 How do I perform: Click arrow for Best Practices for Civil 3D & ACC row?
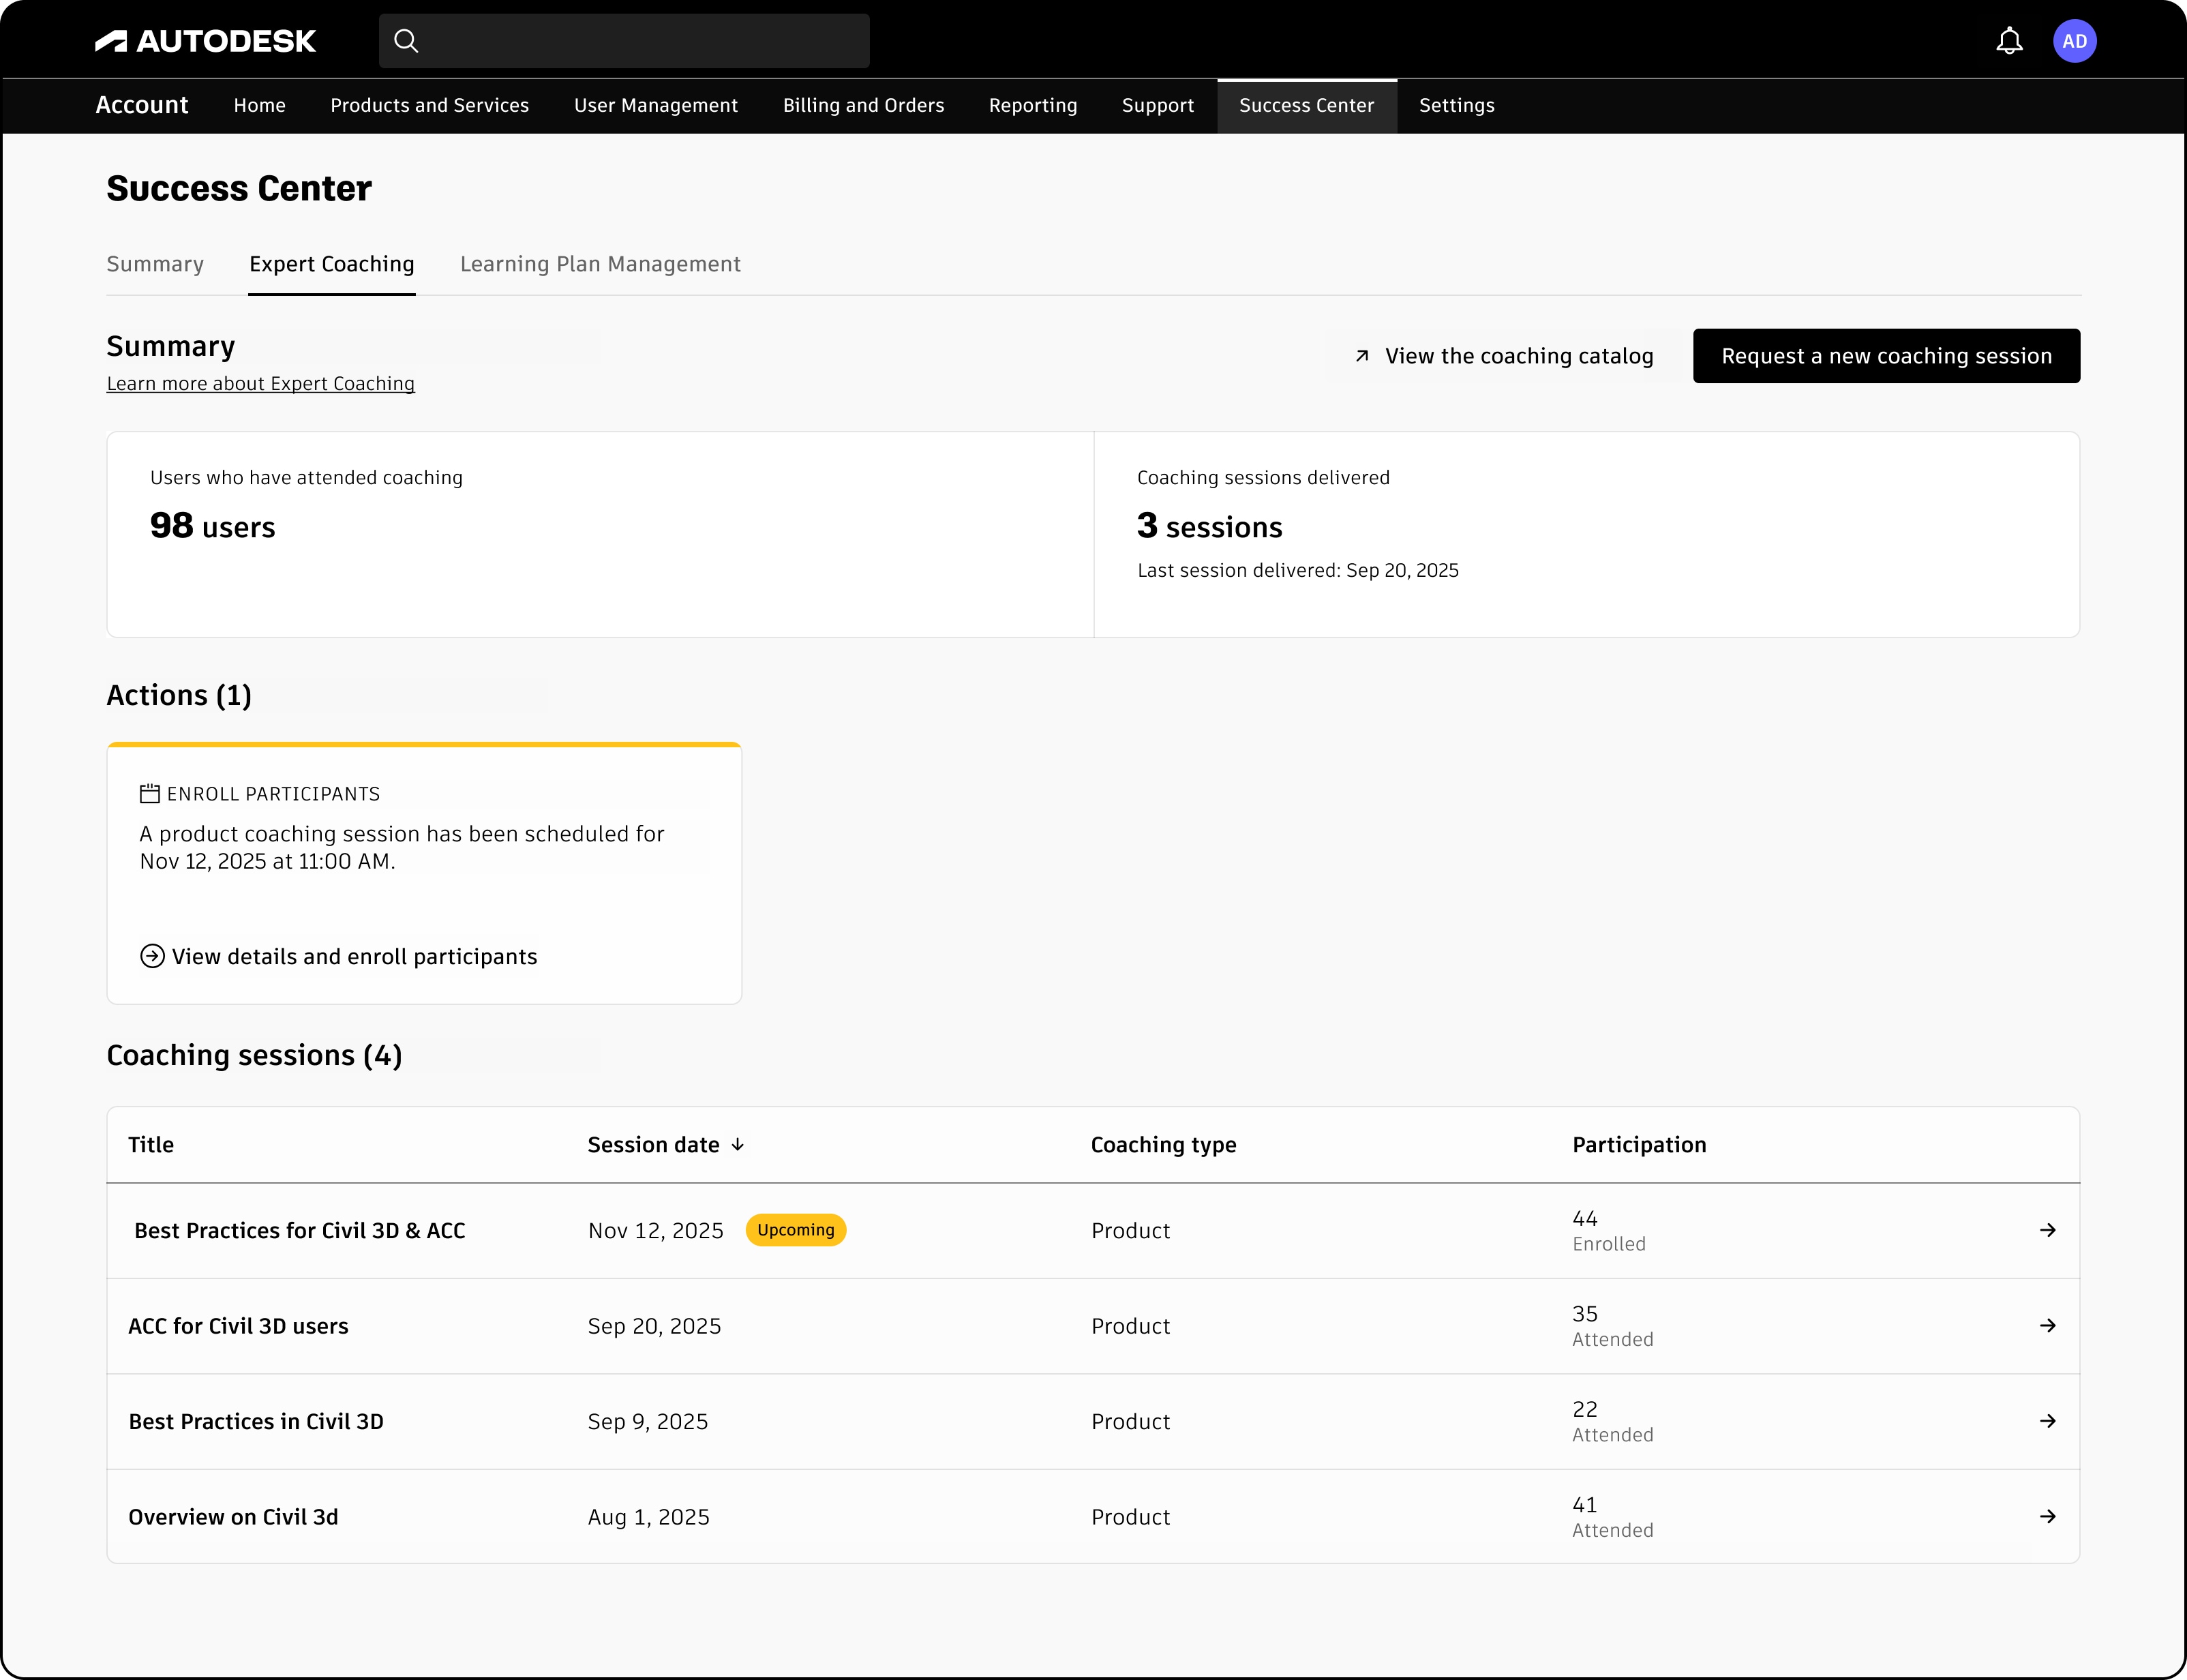point(2047,1230)
